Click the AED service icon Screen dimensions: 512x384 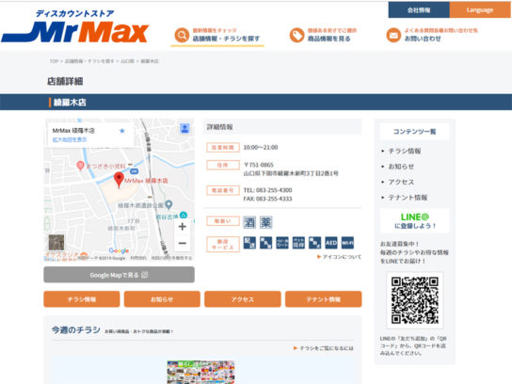pos(331,243)
